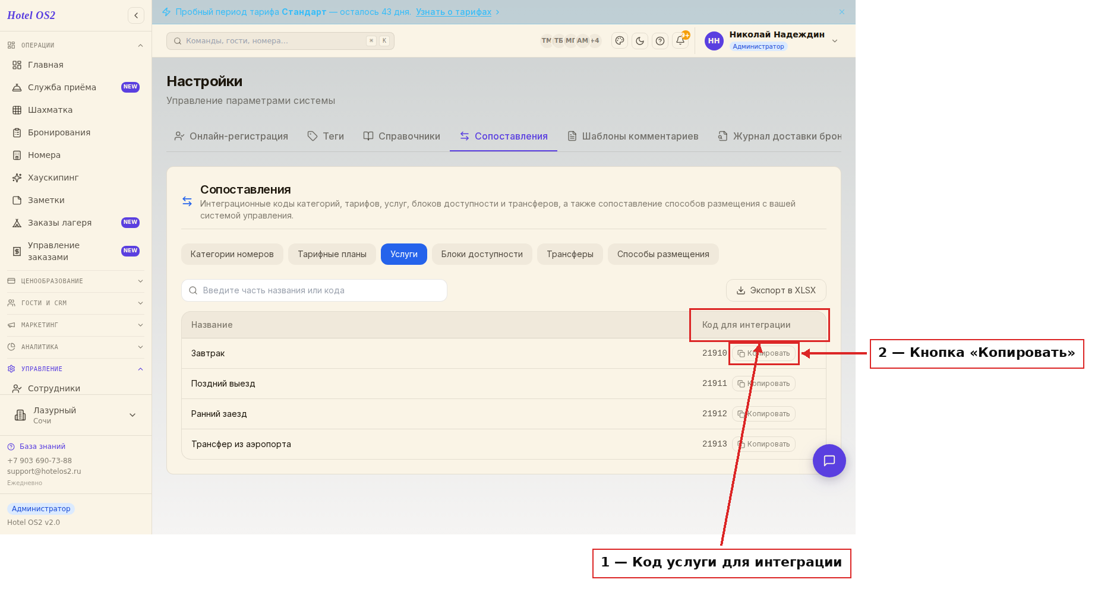1098x592 pixels.
Task: Open notifications bell icon
Action: 680,41
